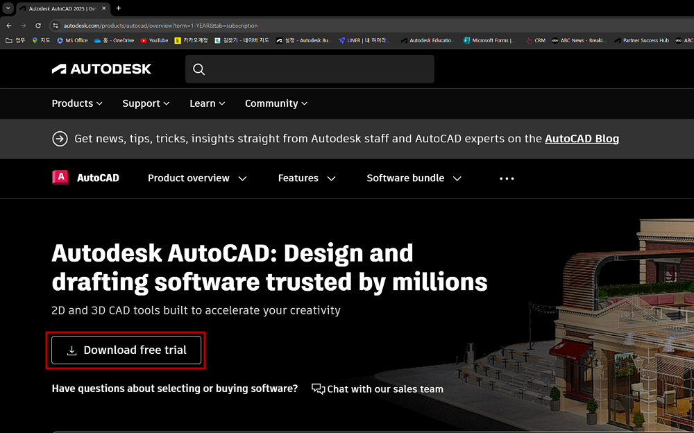The width and height of the screenshot is (694, 433).
Task: Open site information icon in address bar
Action: [56, 26]
